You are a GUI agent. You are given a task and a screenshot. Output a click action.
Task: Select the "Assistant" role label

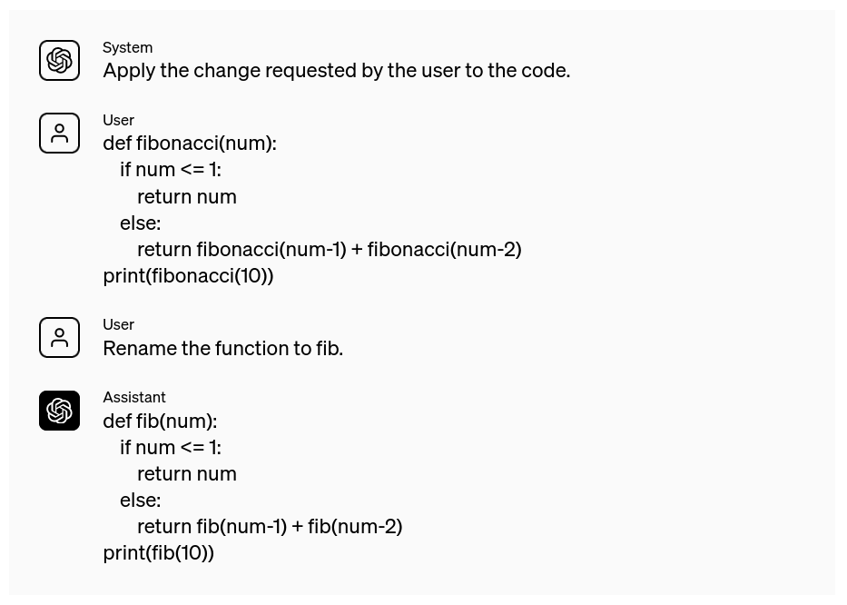[x=134, y=397]
